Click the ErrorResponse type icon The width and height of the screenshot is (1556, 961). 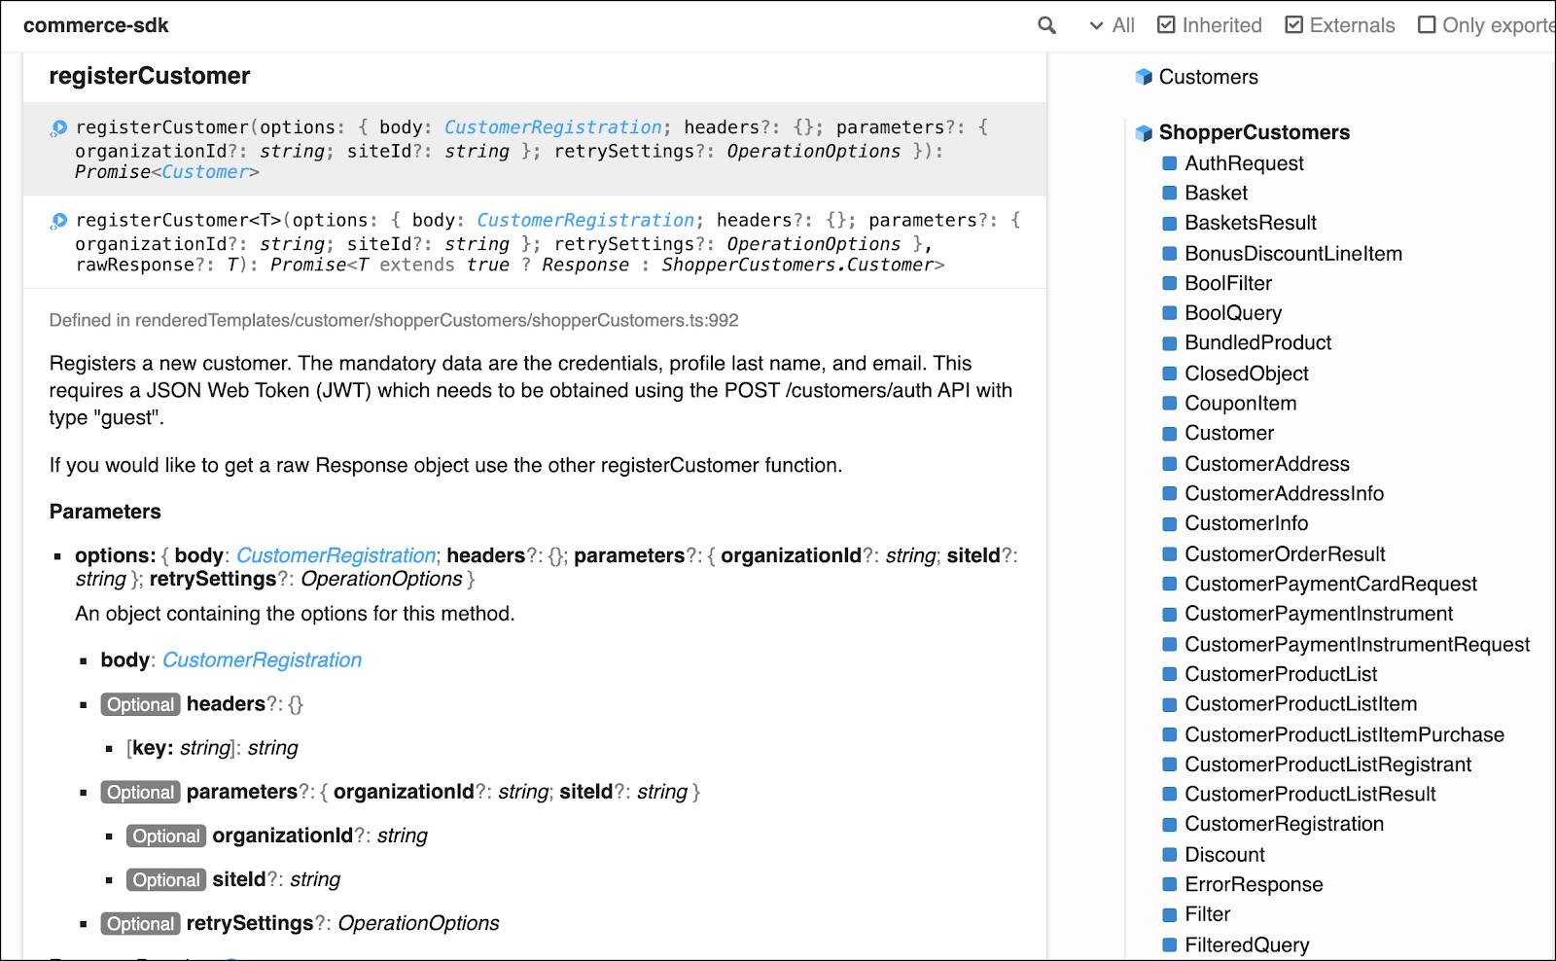(1170, 885)
